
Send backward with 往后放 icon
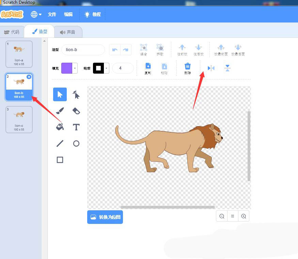click(199, 50)
